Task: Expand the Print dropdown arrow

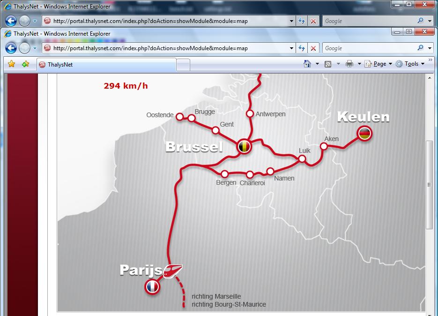Action: point(359,64)
